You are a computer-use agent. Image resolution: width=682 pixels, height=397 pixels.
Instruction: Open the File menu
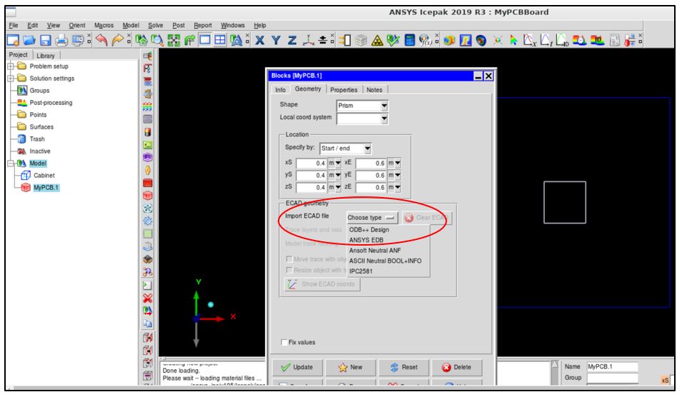click(x=14, y=25)
